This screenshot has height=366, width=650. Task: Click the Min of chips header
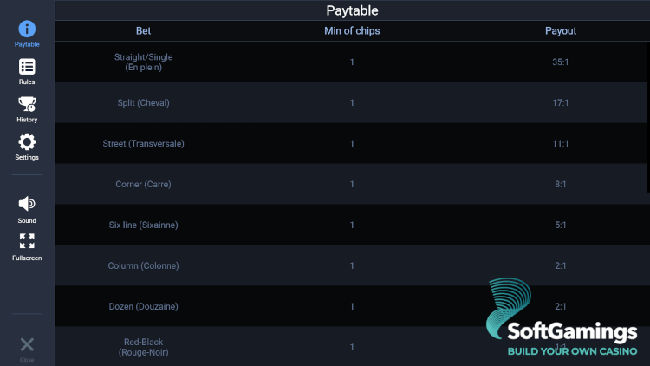tap(352, 31)
